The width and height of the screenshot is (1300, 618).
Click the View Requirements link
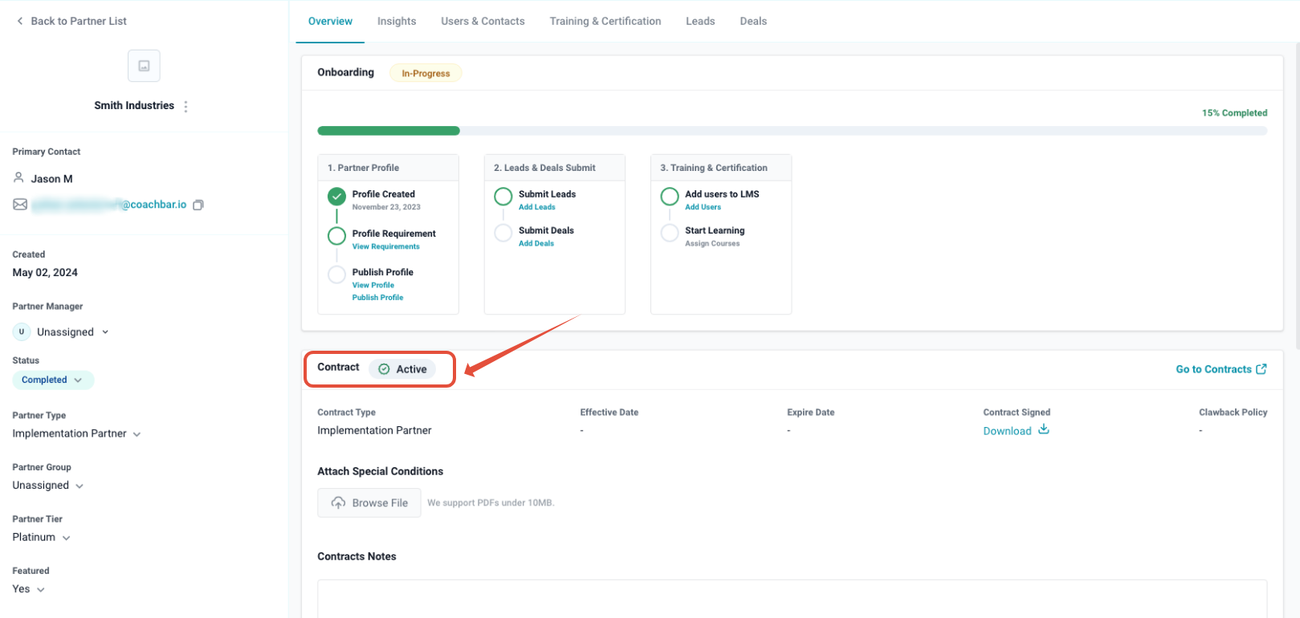click(x=385, y=247)
